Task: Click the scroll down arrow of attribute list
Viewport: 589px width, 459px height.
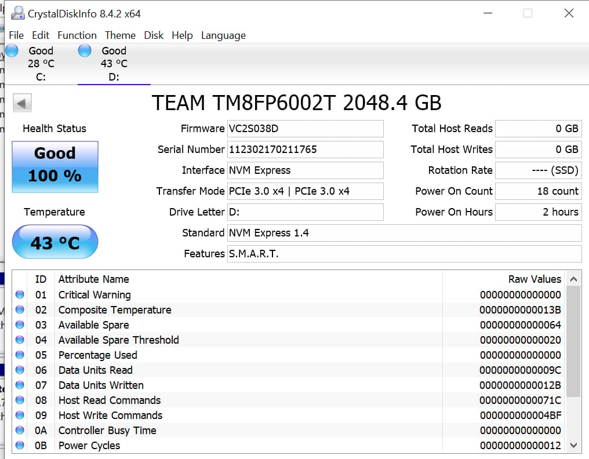Action: click(x=573, y=445)
